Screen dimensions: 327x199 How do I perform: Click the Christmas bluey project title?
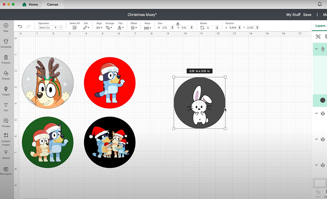(142, 15)
